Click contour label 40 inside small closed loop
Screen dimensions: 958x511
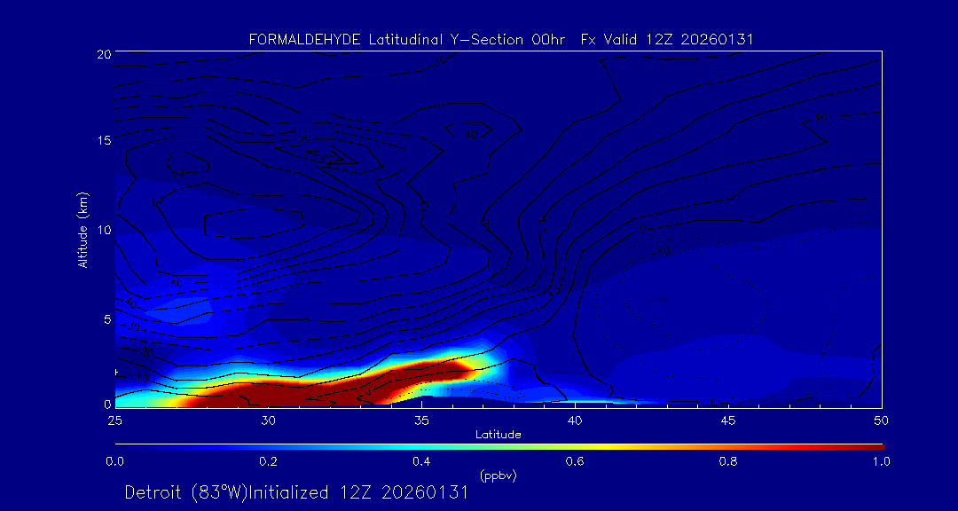click(x=470, y=135)
